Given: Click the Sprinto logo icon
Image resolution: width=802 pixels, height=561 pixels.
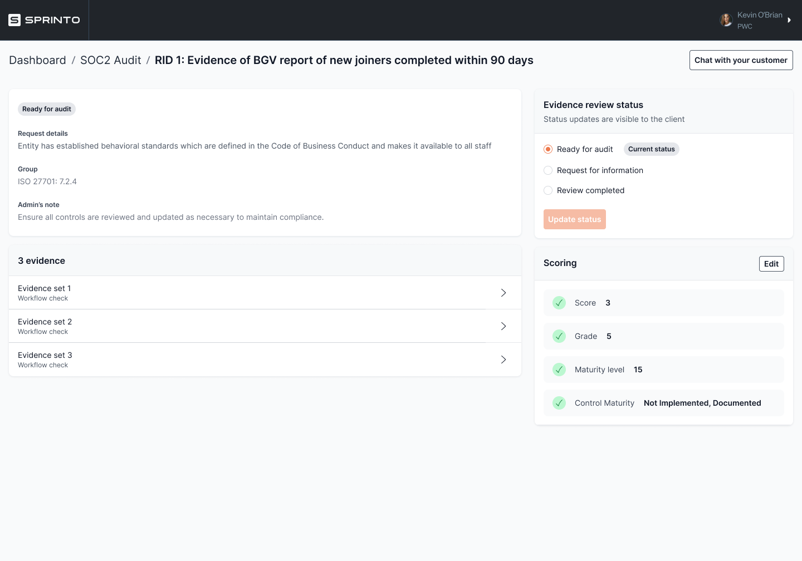Looking at the screenshot, I should click(x=14, y=20).
